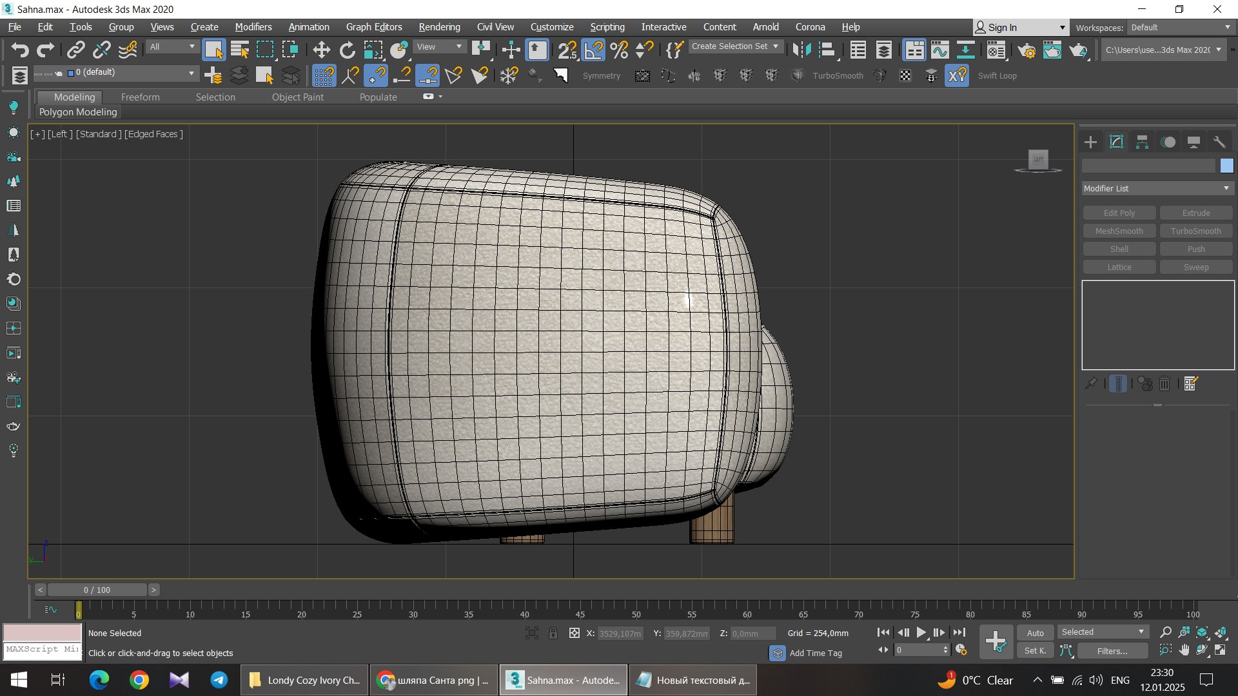Click Pin Stack icon

click(x=1090, y=384)
